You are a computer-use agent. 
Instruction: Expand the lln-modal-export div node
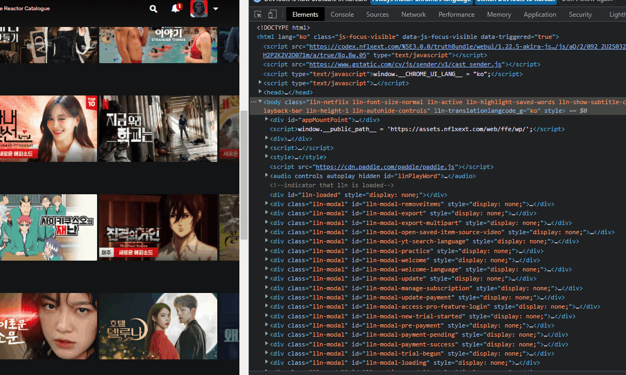point(266,213)
